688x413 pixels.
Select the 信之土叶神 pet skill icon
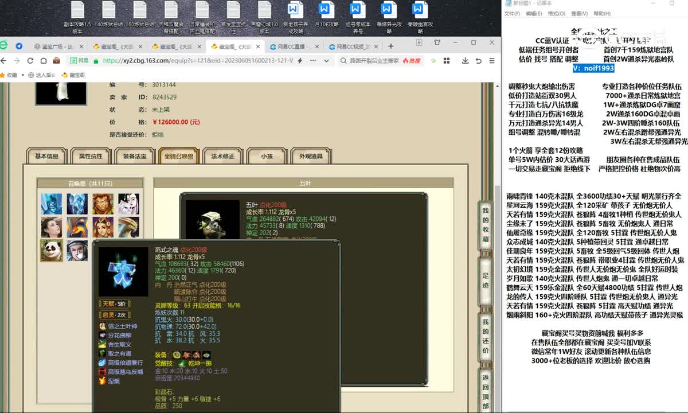[x=103, y=326]
